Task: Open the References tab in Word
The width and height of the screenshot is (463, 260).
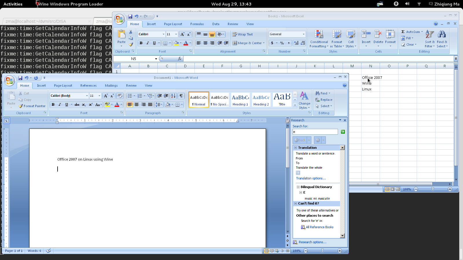Action: click(x=89, y=86)
